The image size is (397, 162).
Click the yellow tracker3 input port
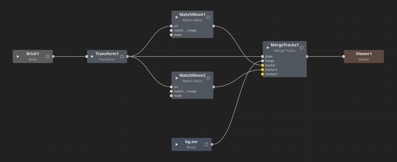[263, 74]
